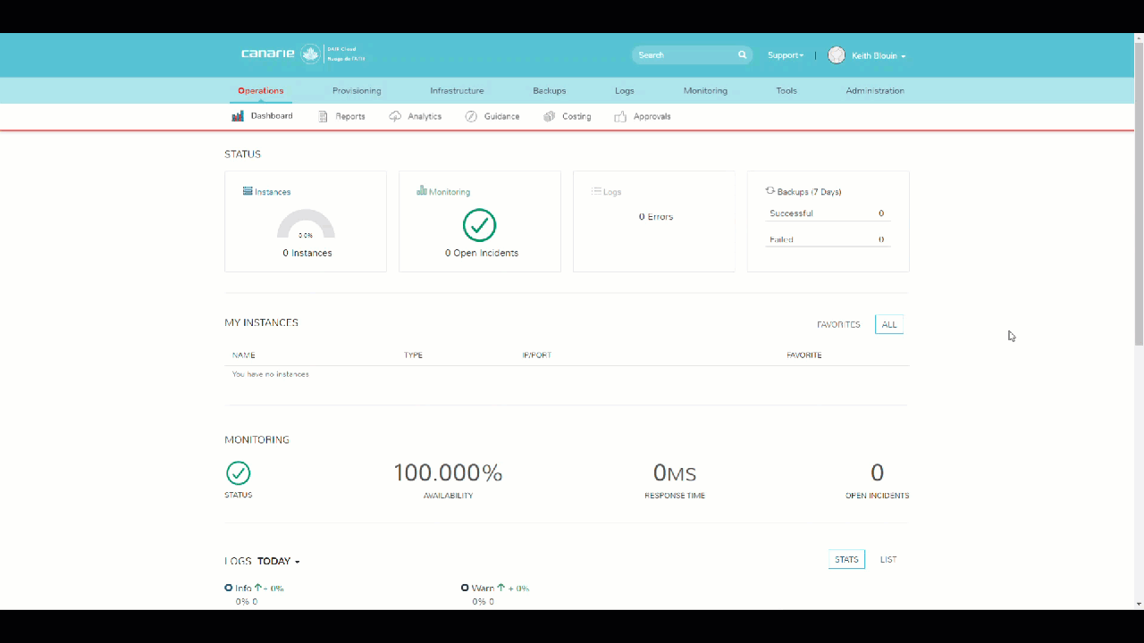Expand the Keith Blouin account menu

pyautogui.click(x=879, y=55)
